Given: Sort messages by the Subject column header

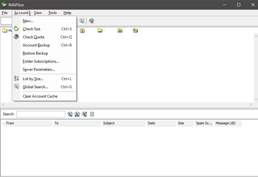Looking at the screenshot, I should [124, 123].
